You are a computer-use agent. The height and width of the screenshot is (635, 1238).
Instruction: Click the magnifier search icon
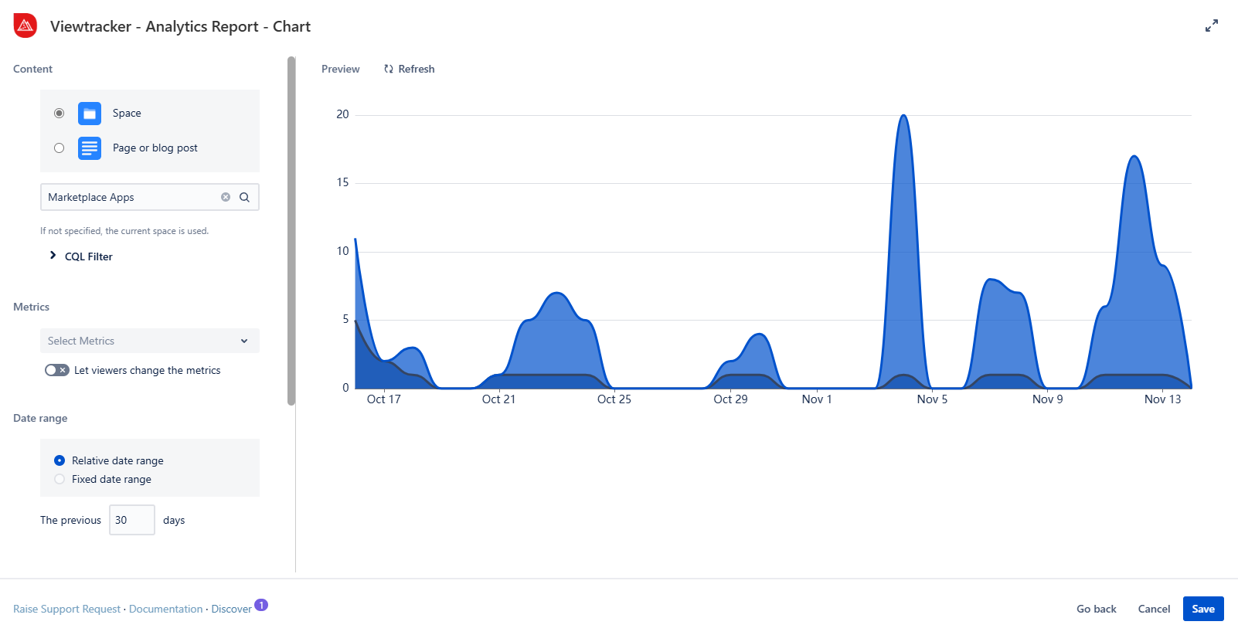244,197
